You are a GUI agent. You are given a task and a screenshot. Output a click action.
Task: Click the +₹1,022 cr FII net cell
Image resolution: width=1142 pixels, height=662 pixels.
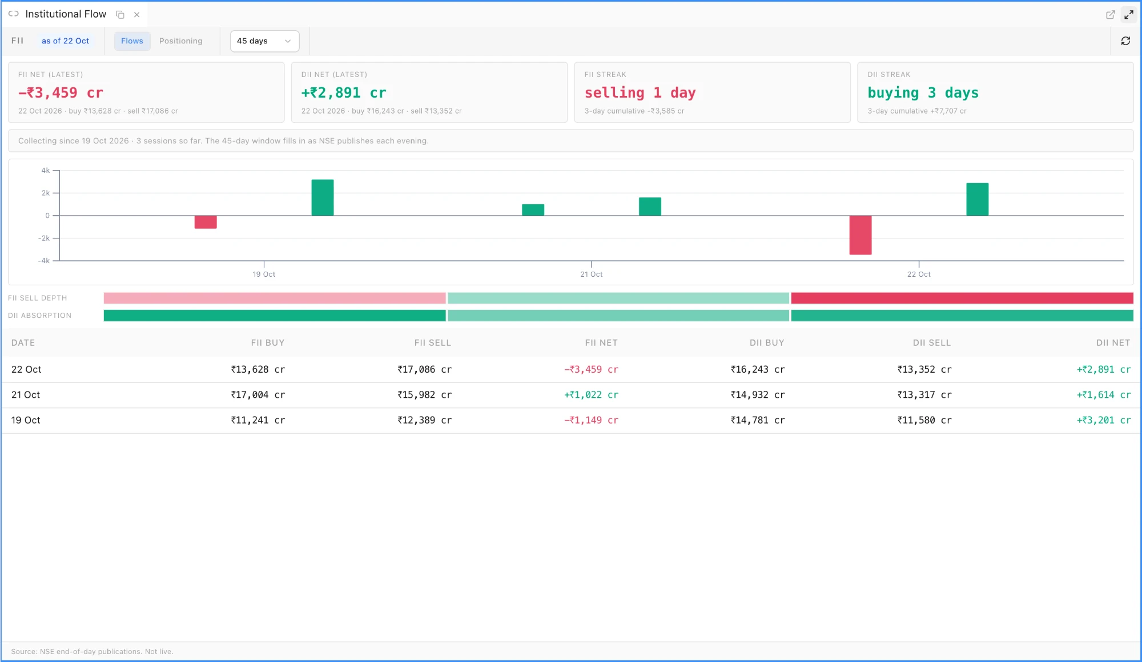pyautogui.click(x=592, y=395)
